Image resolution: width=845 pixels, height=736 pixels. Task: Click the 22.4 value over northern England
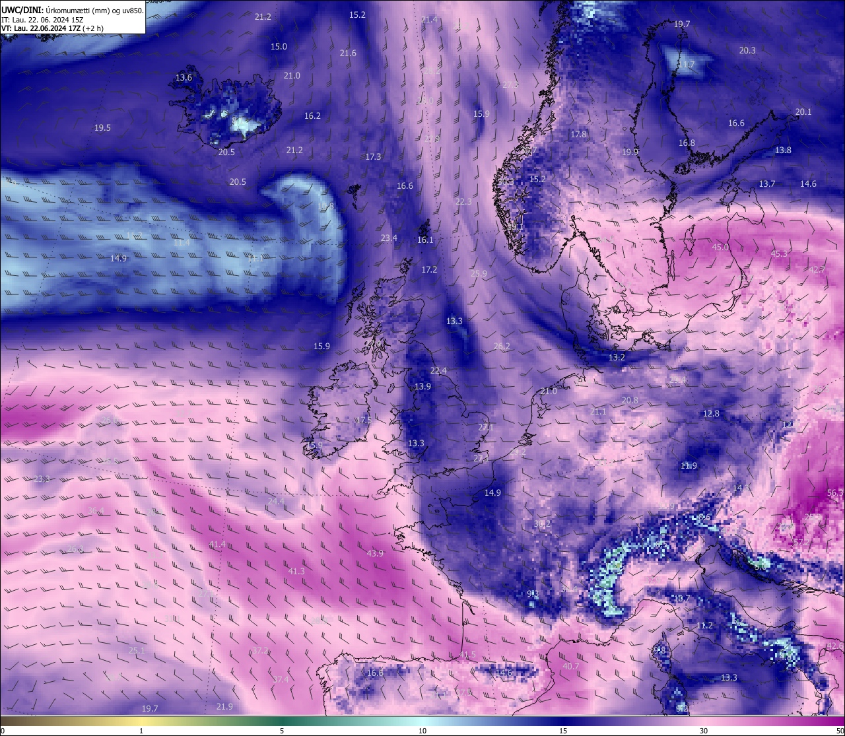pyautogui.click(x=438, y=371)
